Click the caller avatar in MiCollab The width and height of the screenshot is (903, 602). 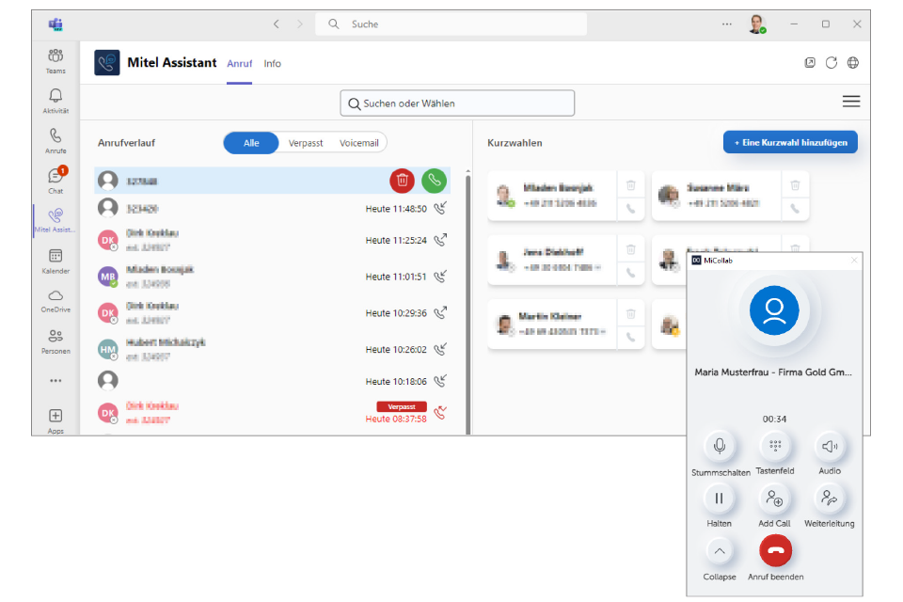(x=774, y=310)
